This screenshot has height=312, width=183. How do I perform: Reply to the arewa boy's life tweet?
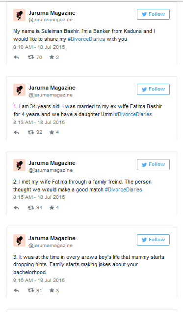(x=16, y=290)
